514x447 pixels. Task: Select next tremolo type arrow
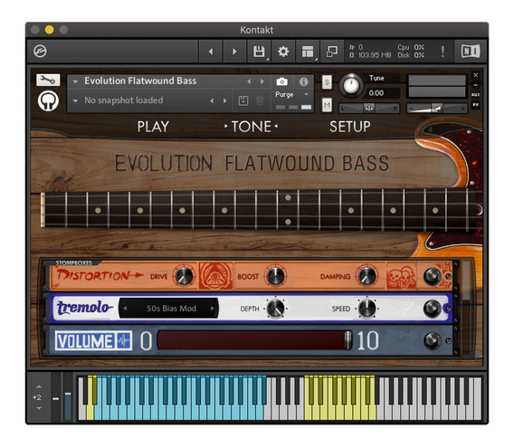(212, 309)
